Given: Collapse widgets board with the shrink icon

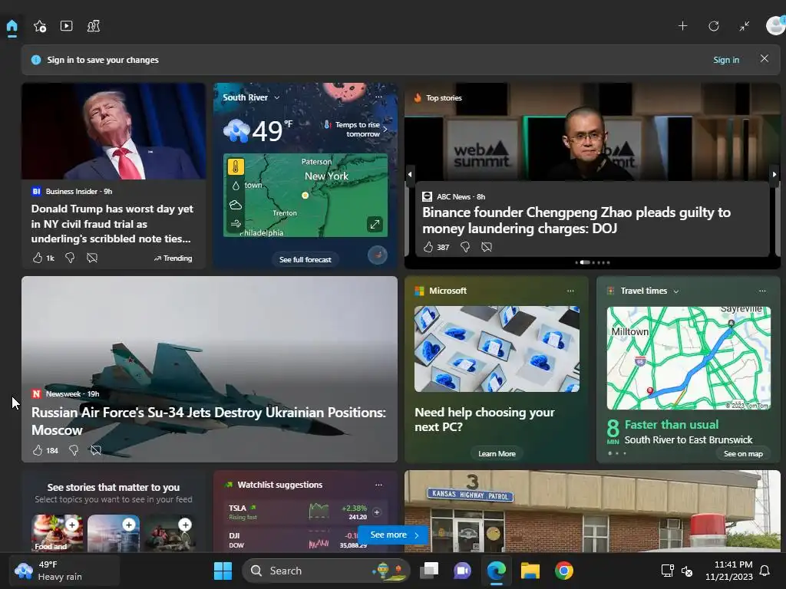Looking at the screenshot, I should pos(745,26).
